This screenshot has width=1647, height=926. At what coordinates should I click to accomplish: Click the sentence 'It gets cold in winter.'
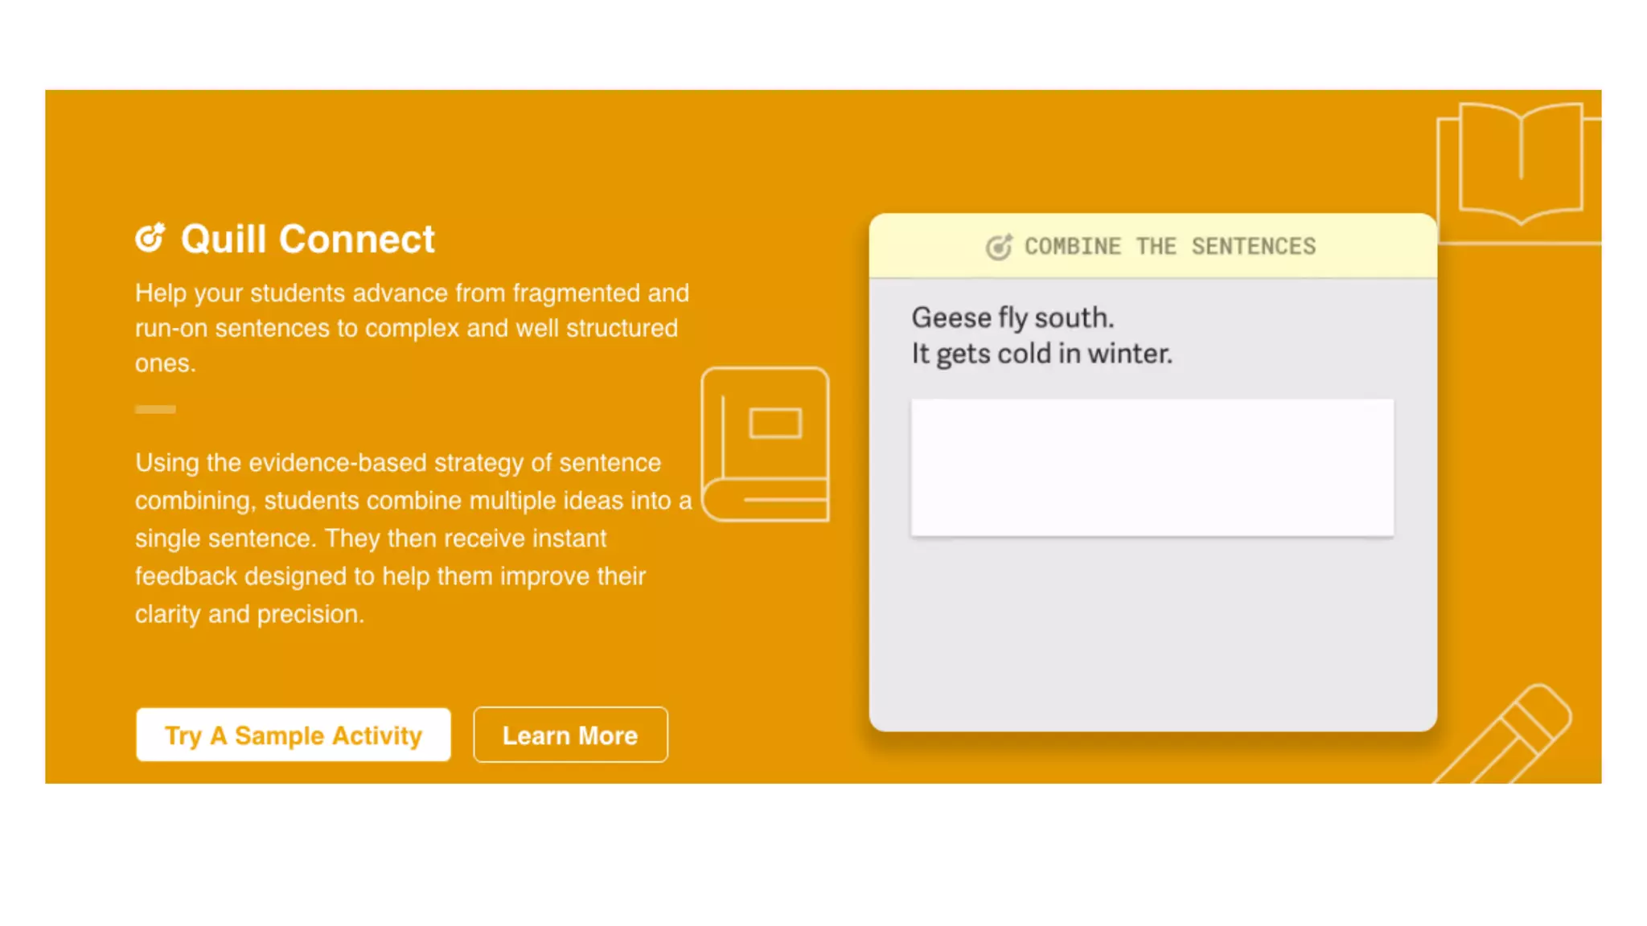[x=1041, y=354]
